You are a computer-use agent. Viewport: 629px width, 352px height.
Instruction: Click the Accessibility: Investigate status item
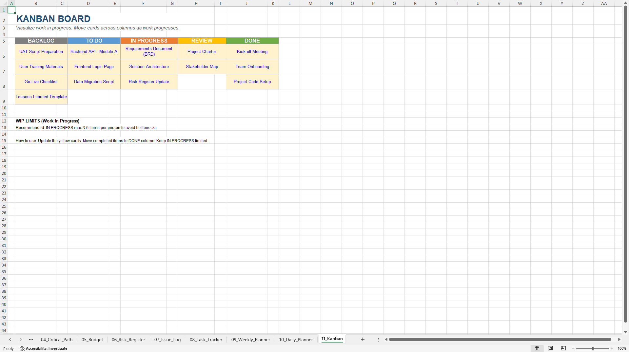[44, 348]
